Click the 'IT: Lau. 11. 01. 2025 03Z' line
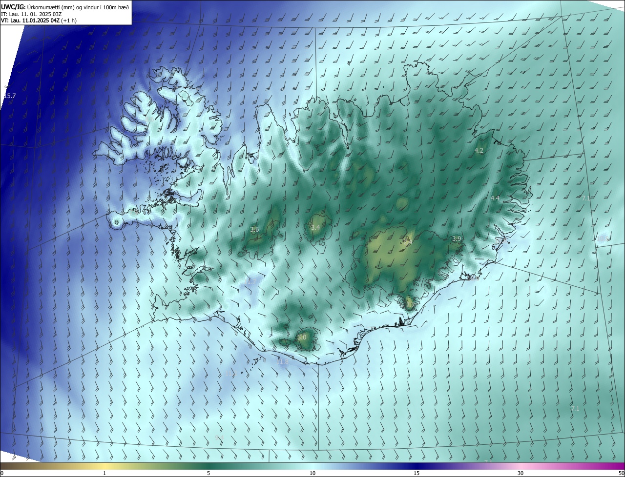The image size is (625, 477). coord(31,14)
